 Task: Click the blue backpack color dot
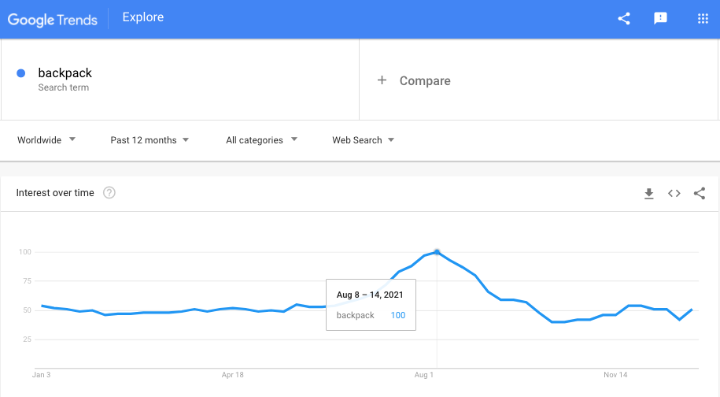point(21,73)
